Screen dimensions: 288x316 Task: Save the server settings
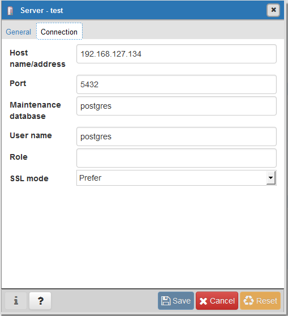tap(176, 301)
